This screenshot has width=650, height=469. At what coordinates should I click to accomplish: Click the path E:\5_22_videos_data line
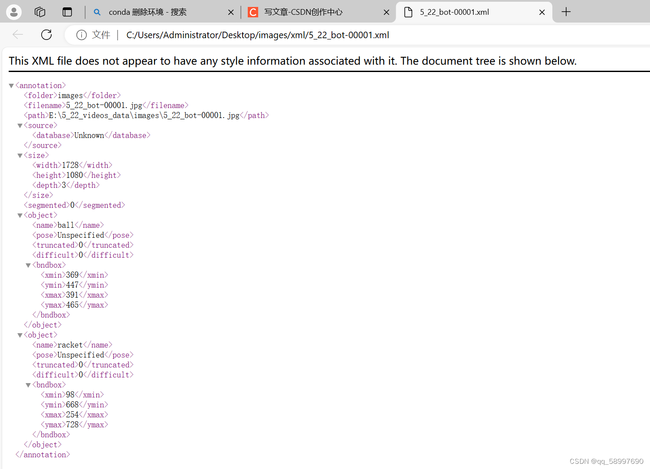click(x=147, y=115)
